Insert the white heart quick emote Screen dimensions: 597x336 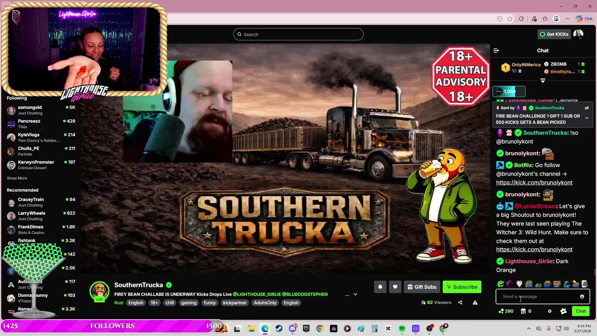click(x=519, y=284)
